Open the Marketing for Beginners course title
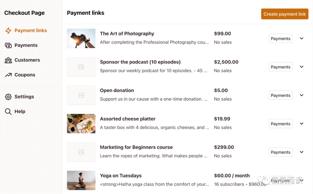The width and height of the screenshot is (313, 194). 136,147
